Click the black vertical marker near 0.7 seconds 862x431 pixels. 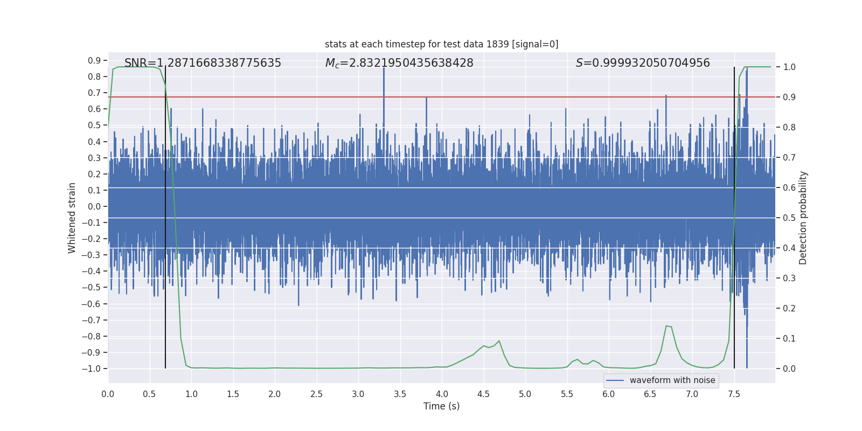tap(165, 218)
